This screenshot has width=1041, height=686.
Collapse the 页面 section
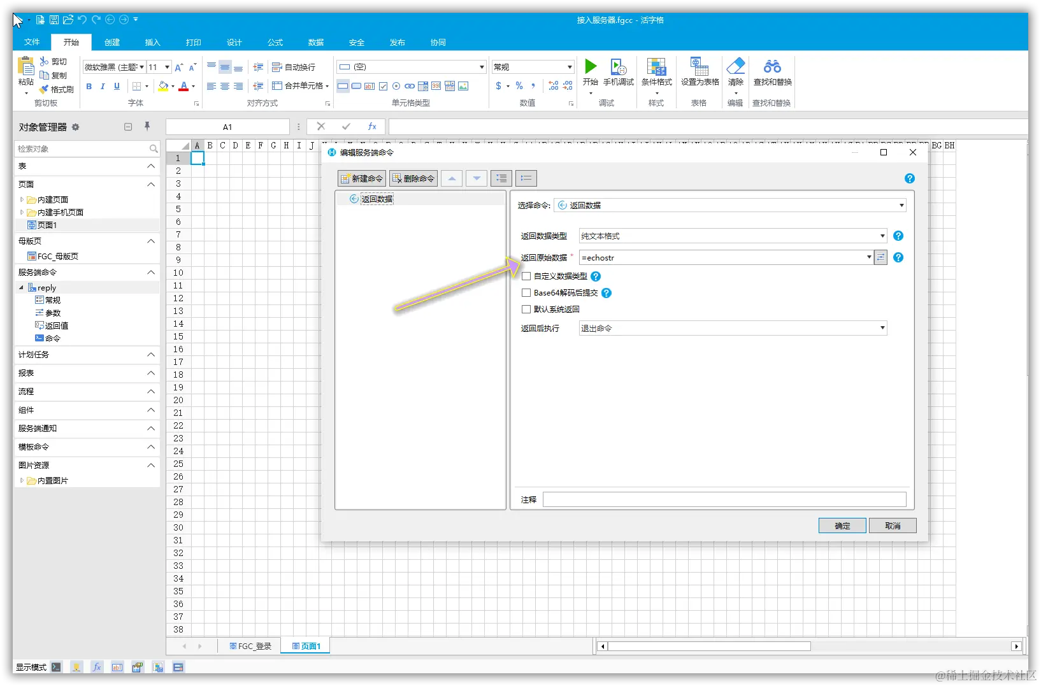click(x=151, y=184)
